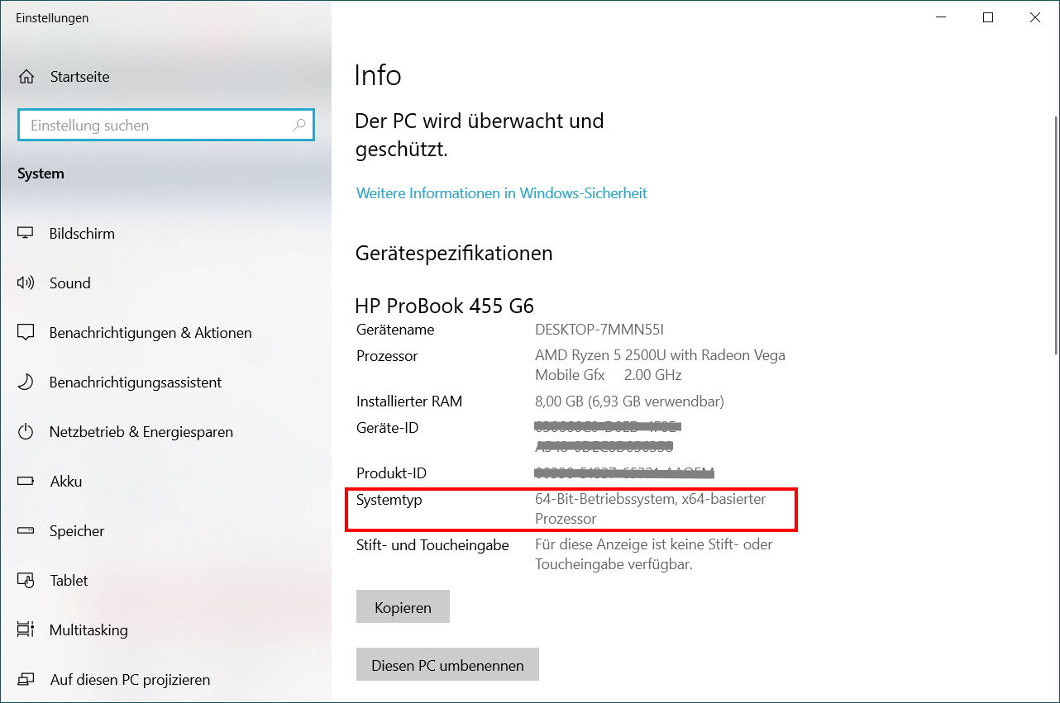
Task: Click the Kopieren button
Action: coord(403,607)
